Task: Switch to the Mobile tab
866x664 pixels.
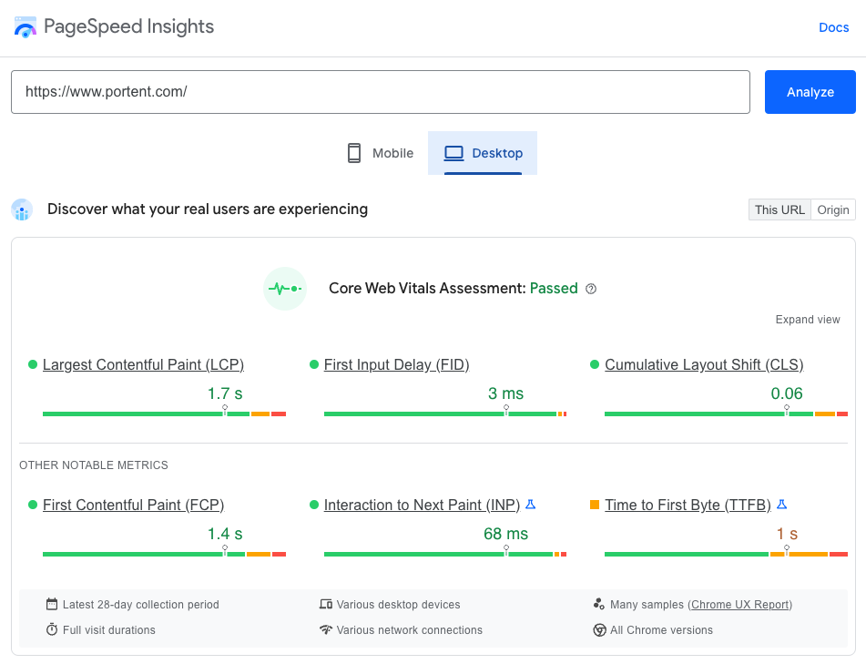Action: (x=380, y=153)
